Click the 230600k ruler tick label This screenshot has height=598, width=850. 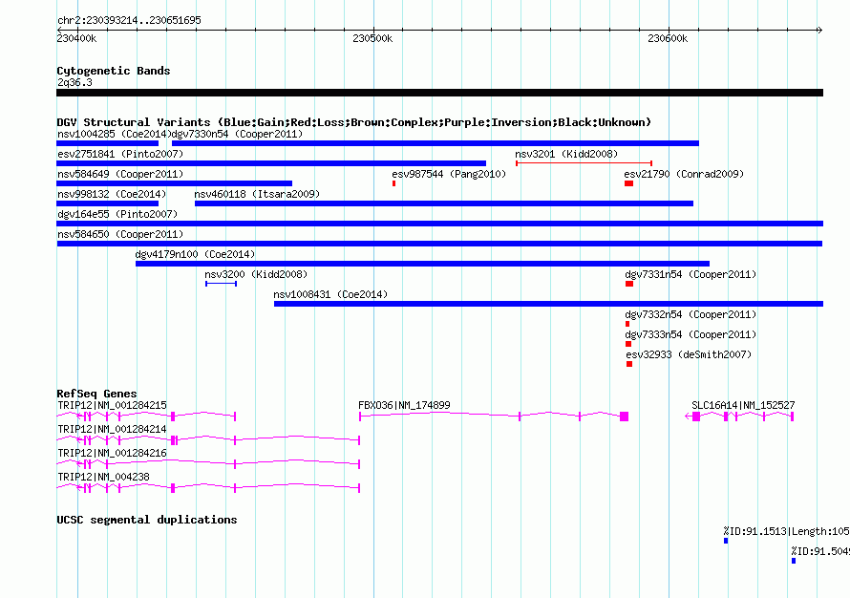[668, 38]
